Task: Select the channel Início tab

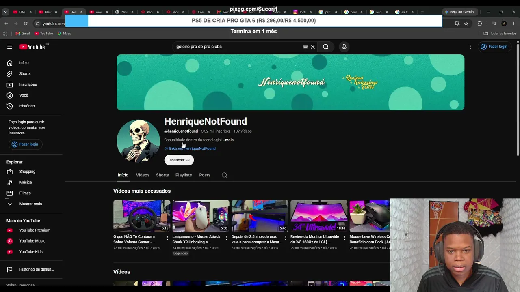Action: [x=123, y=175]
